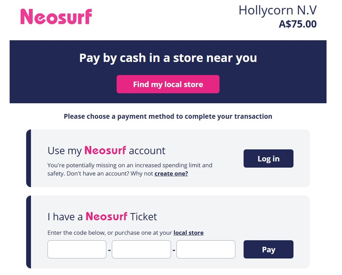Focus the middle ticket code field
The image size is (342, 275).
coord(141,249)
